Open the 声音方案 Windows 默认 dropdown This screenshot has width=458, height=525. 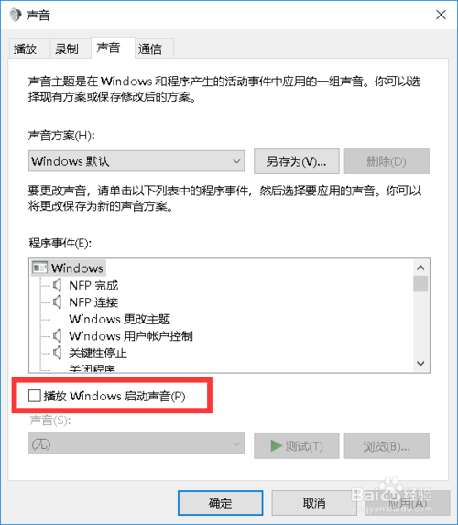coord(136,161)
